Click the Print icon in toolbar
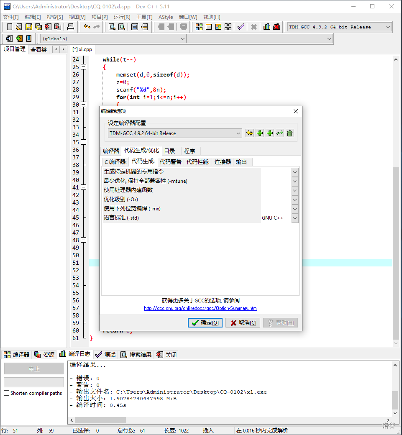 point(71,27)
